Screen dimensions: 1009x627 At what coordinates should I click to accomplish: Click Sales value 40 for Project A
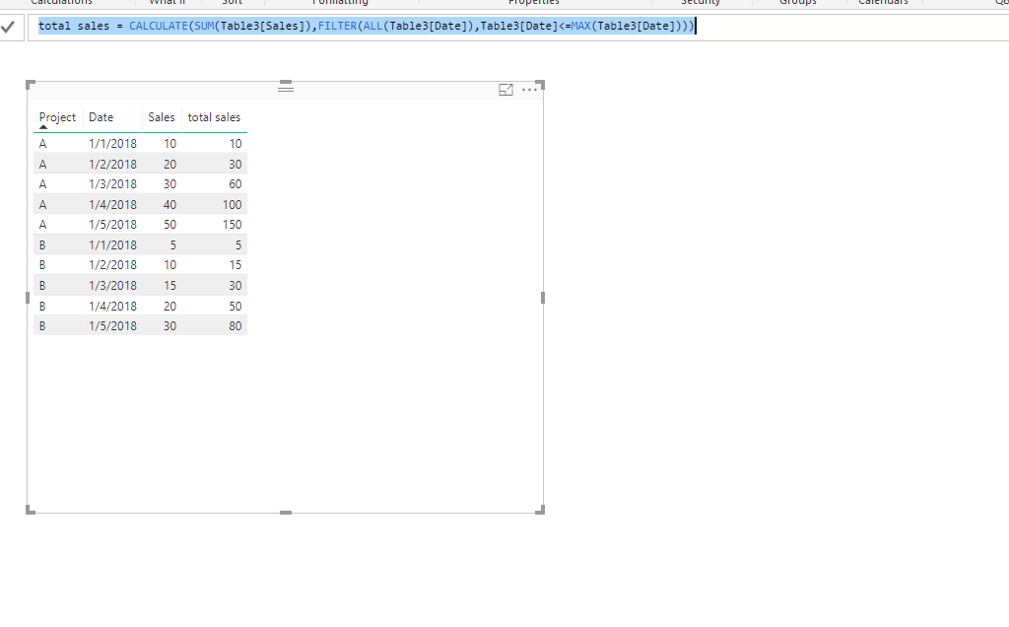coord(169,205)
